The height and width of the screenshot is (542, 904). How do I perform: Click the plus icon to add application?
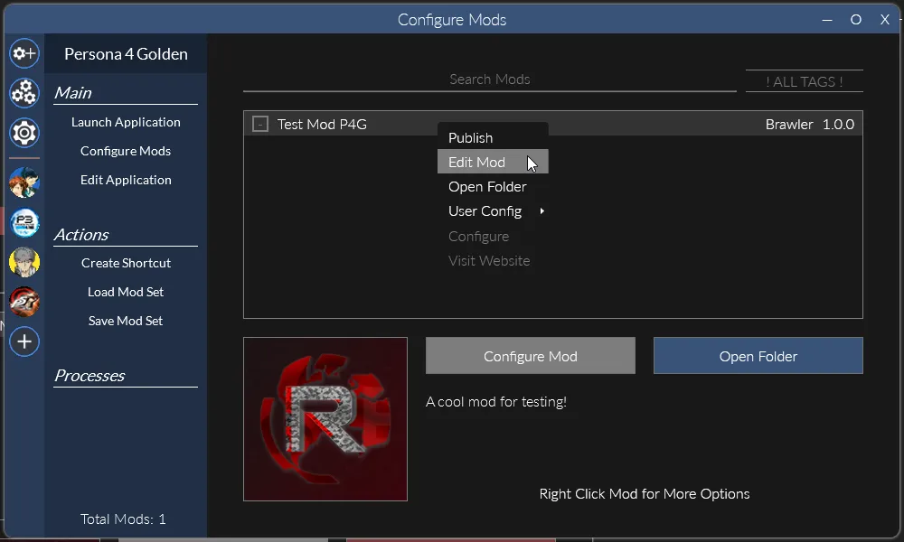24,341
